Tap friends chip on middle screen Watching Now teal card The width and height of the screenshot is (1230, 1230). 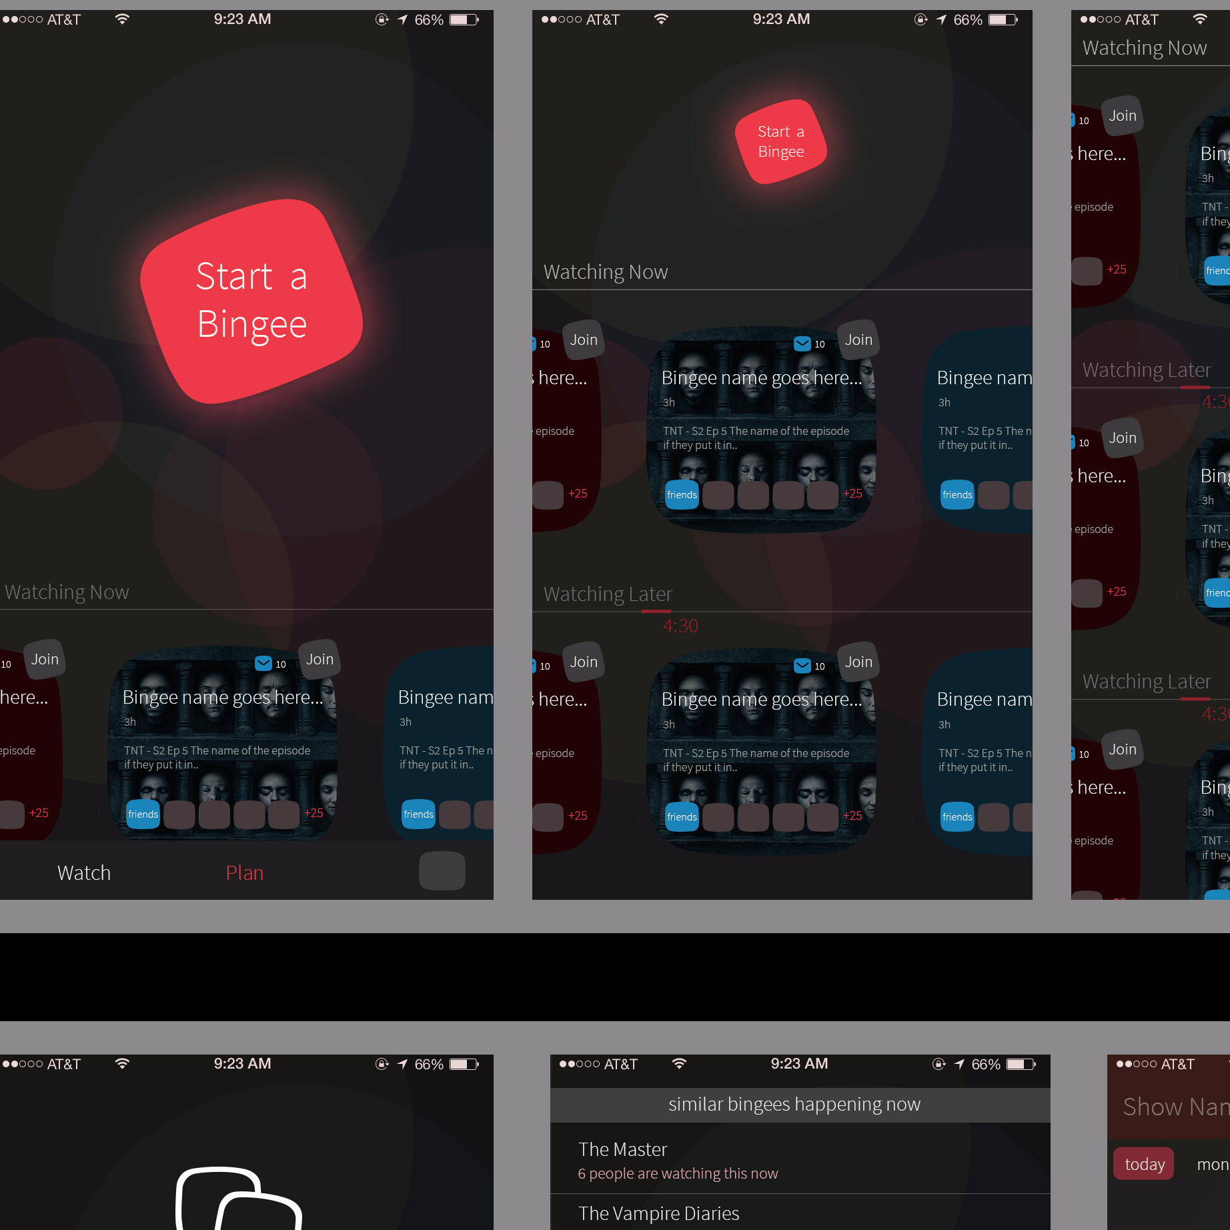(x=957, y=494)
